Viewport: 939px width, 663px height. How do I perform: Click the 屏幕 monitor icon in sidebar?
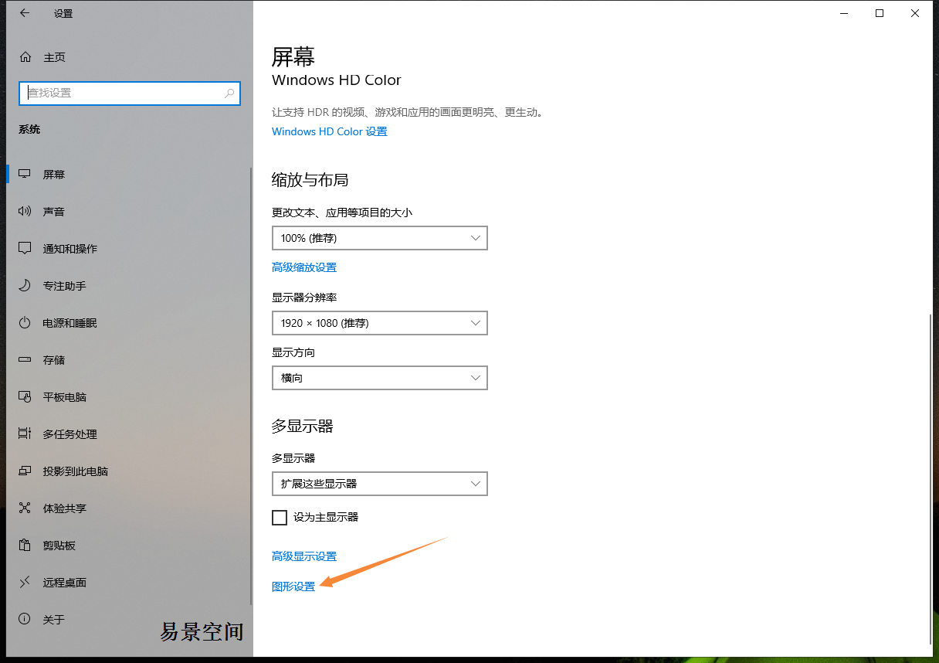(25, 175)
